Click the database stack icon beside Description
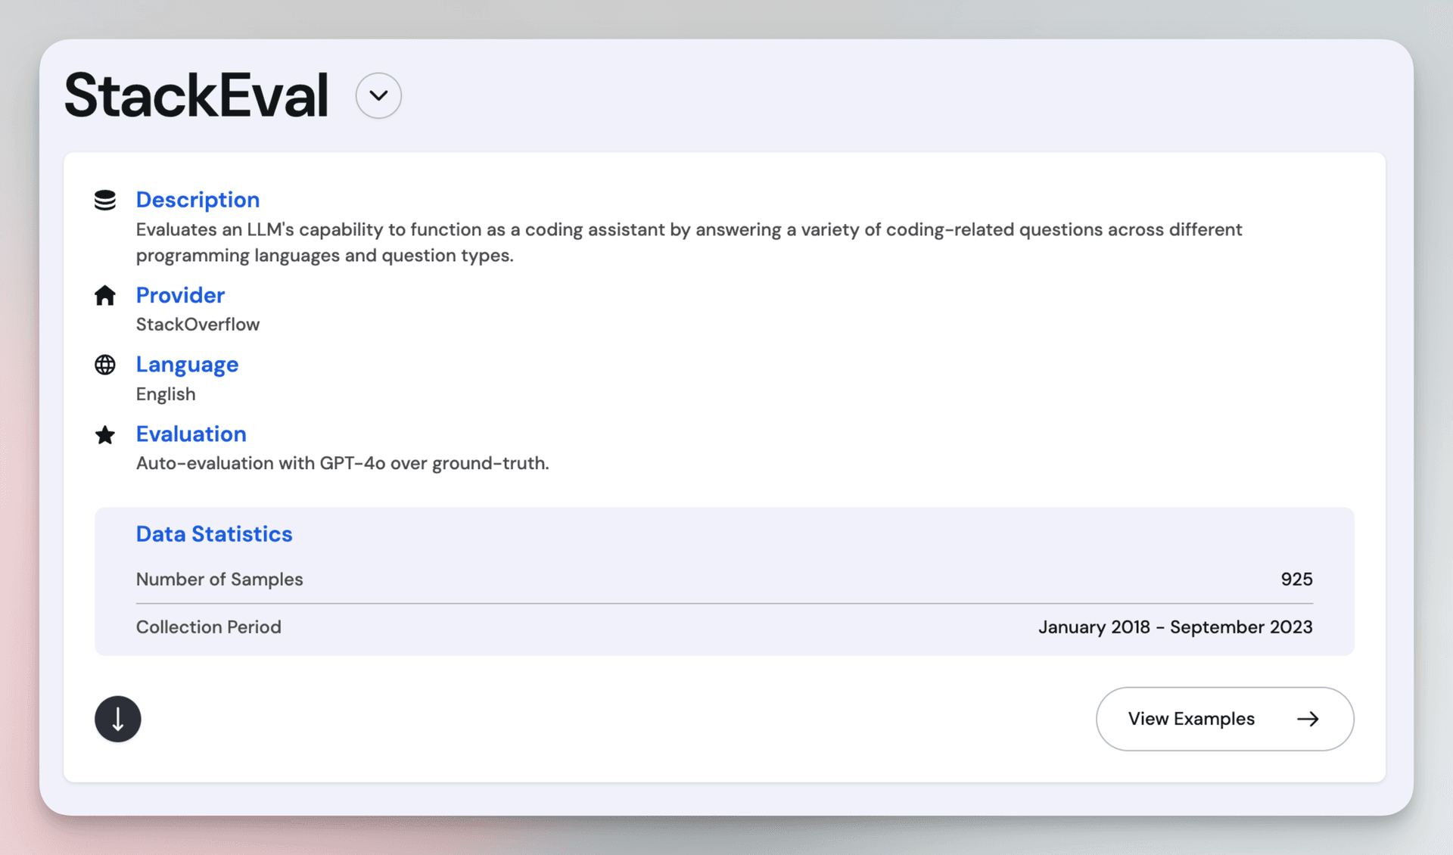The image size is (1453, 855). click(x=105, y=200)
